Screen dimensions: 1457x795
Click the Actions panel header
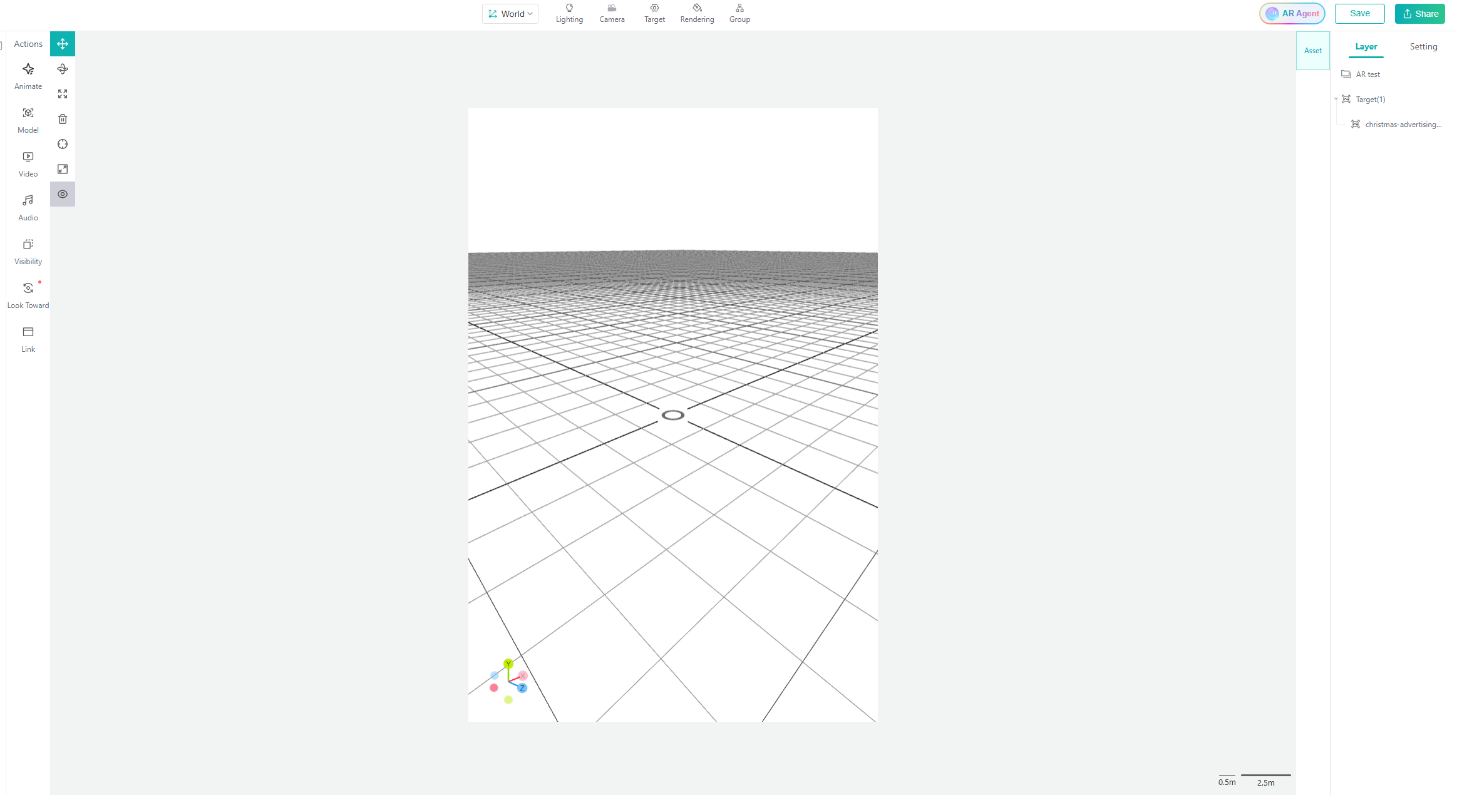[28, 44]
